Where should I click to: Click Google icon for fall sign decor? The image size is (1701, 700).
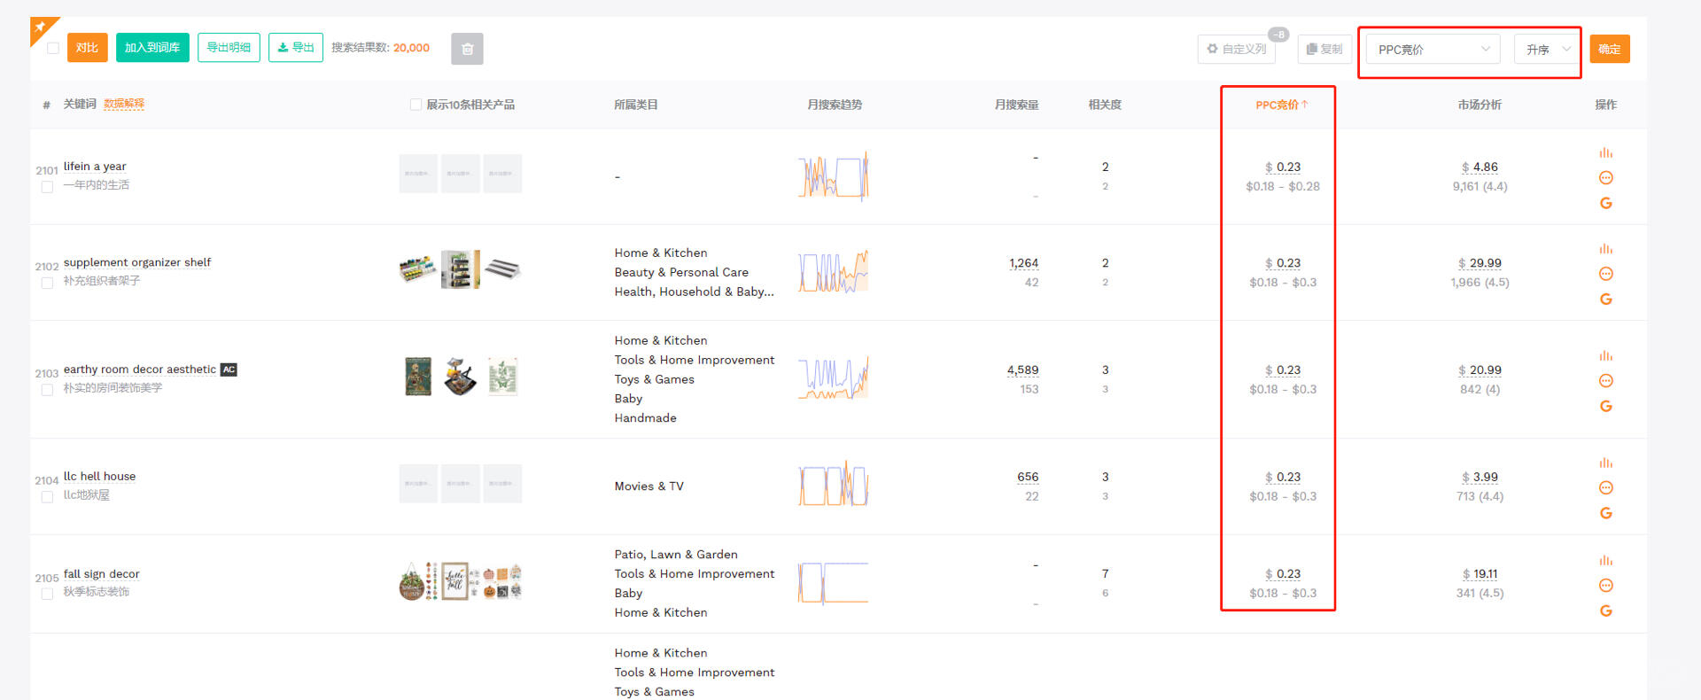click(x=1605, y=611)
